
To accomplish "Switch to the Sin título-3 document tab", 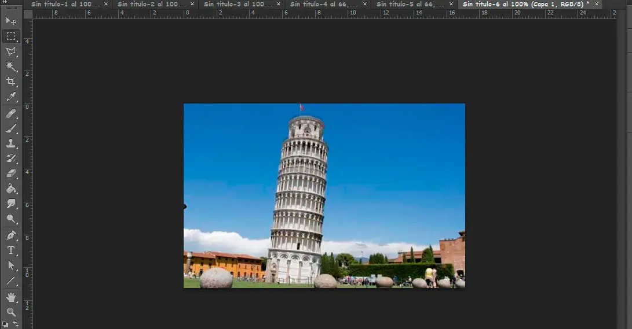I will [238, 4].
